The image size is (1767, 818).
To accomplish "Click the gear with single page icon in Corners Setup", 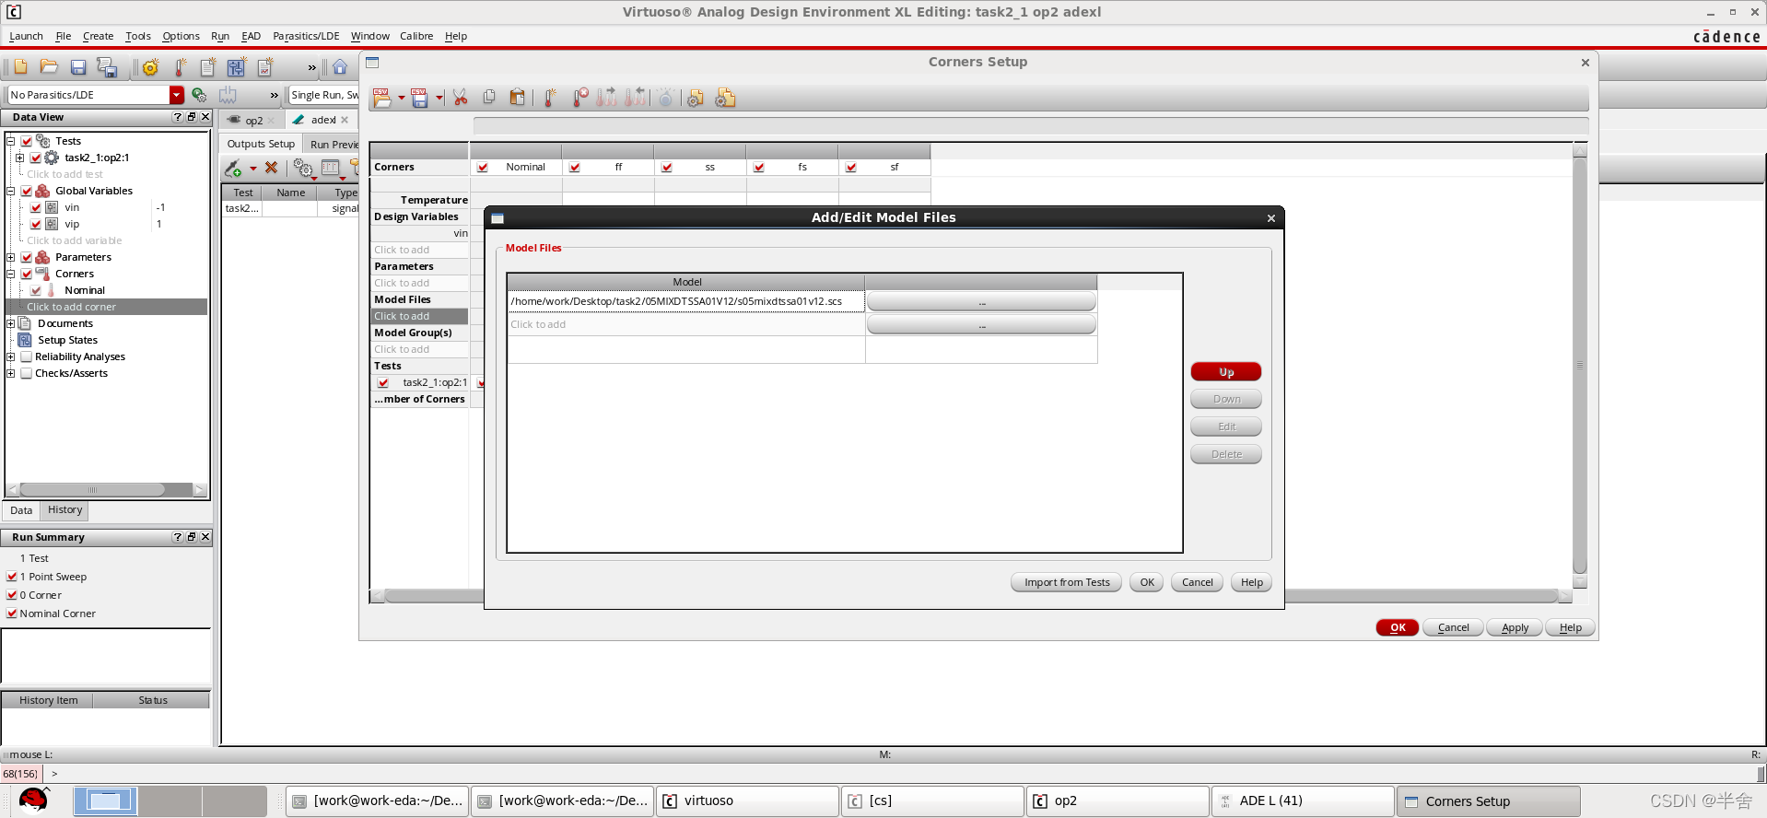I will [696, 98].
